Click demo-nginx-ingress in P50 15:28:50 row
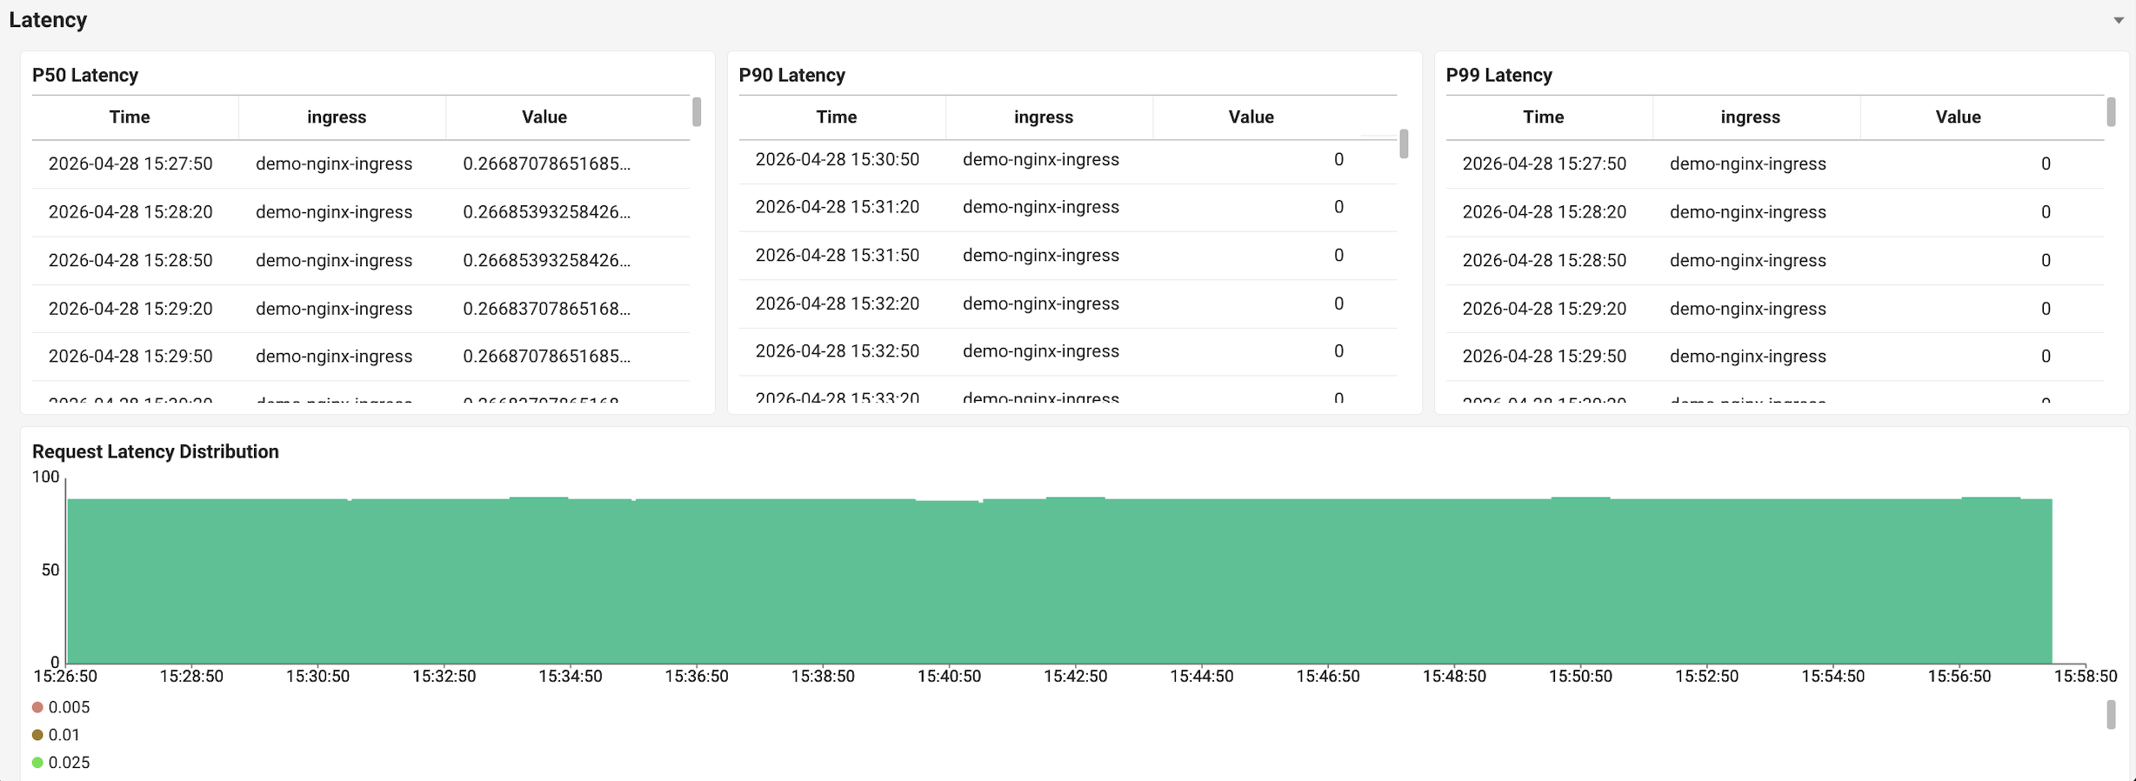2136x781 pixels. coord(334,261)
